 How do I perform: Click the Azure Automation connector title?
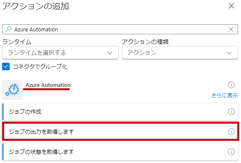coord(48,85)
